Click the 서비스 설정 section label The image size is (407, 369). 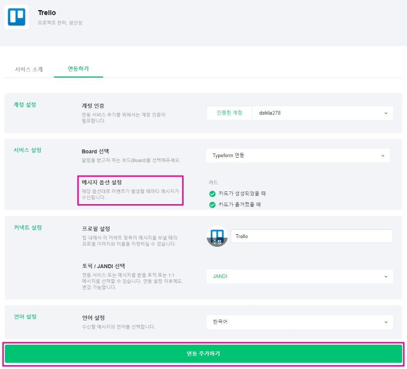click(27, 150)
